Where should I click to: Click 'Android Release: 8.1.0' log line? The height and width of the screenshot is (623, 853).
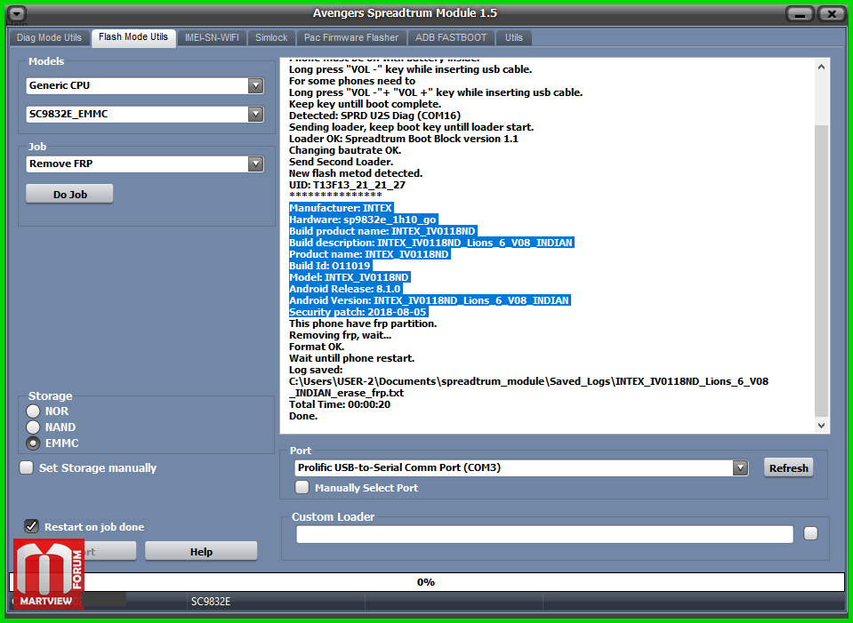[345, 289]
